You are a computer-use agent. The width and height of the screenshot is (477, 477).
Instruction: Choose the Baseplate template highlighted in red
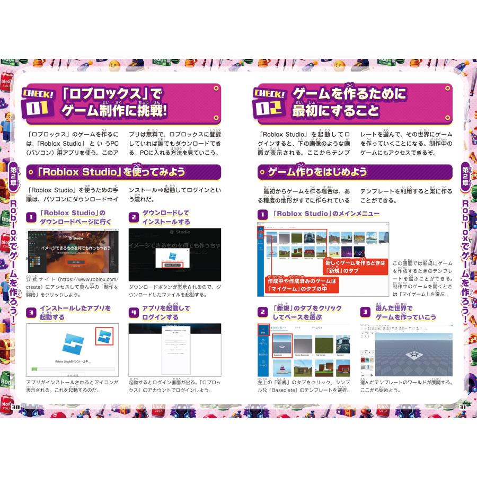tap(282, 346)
